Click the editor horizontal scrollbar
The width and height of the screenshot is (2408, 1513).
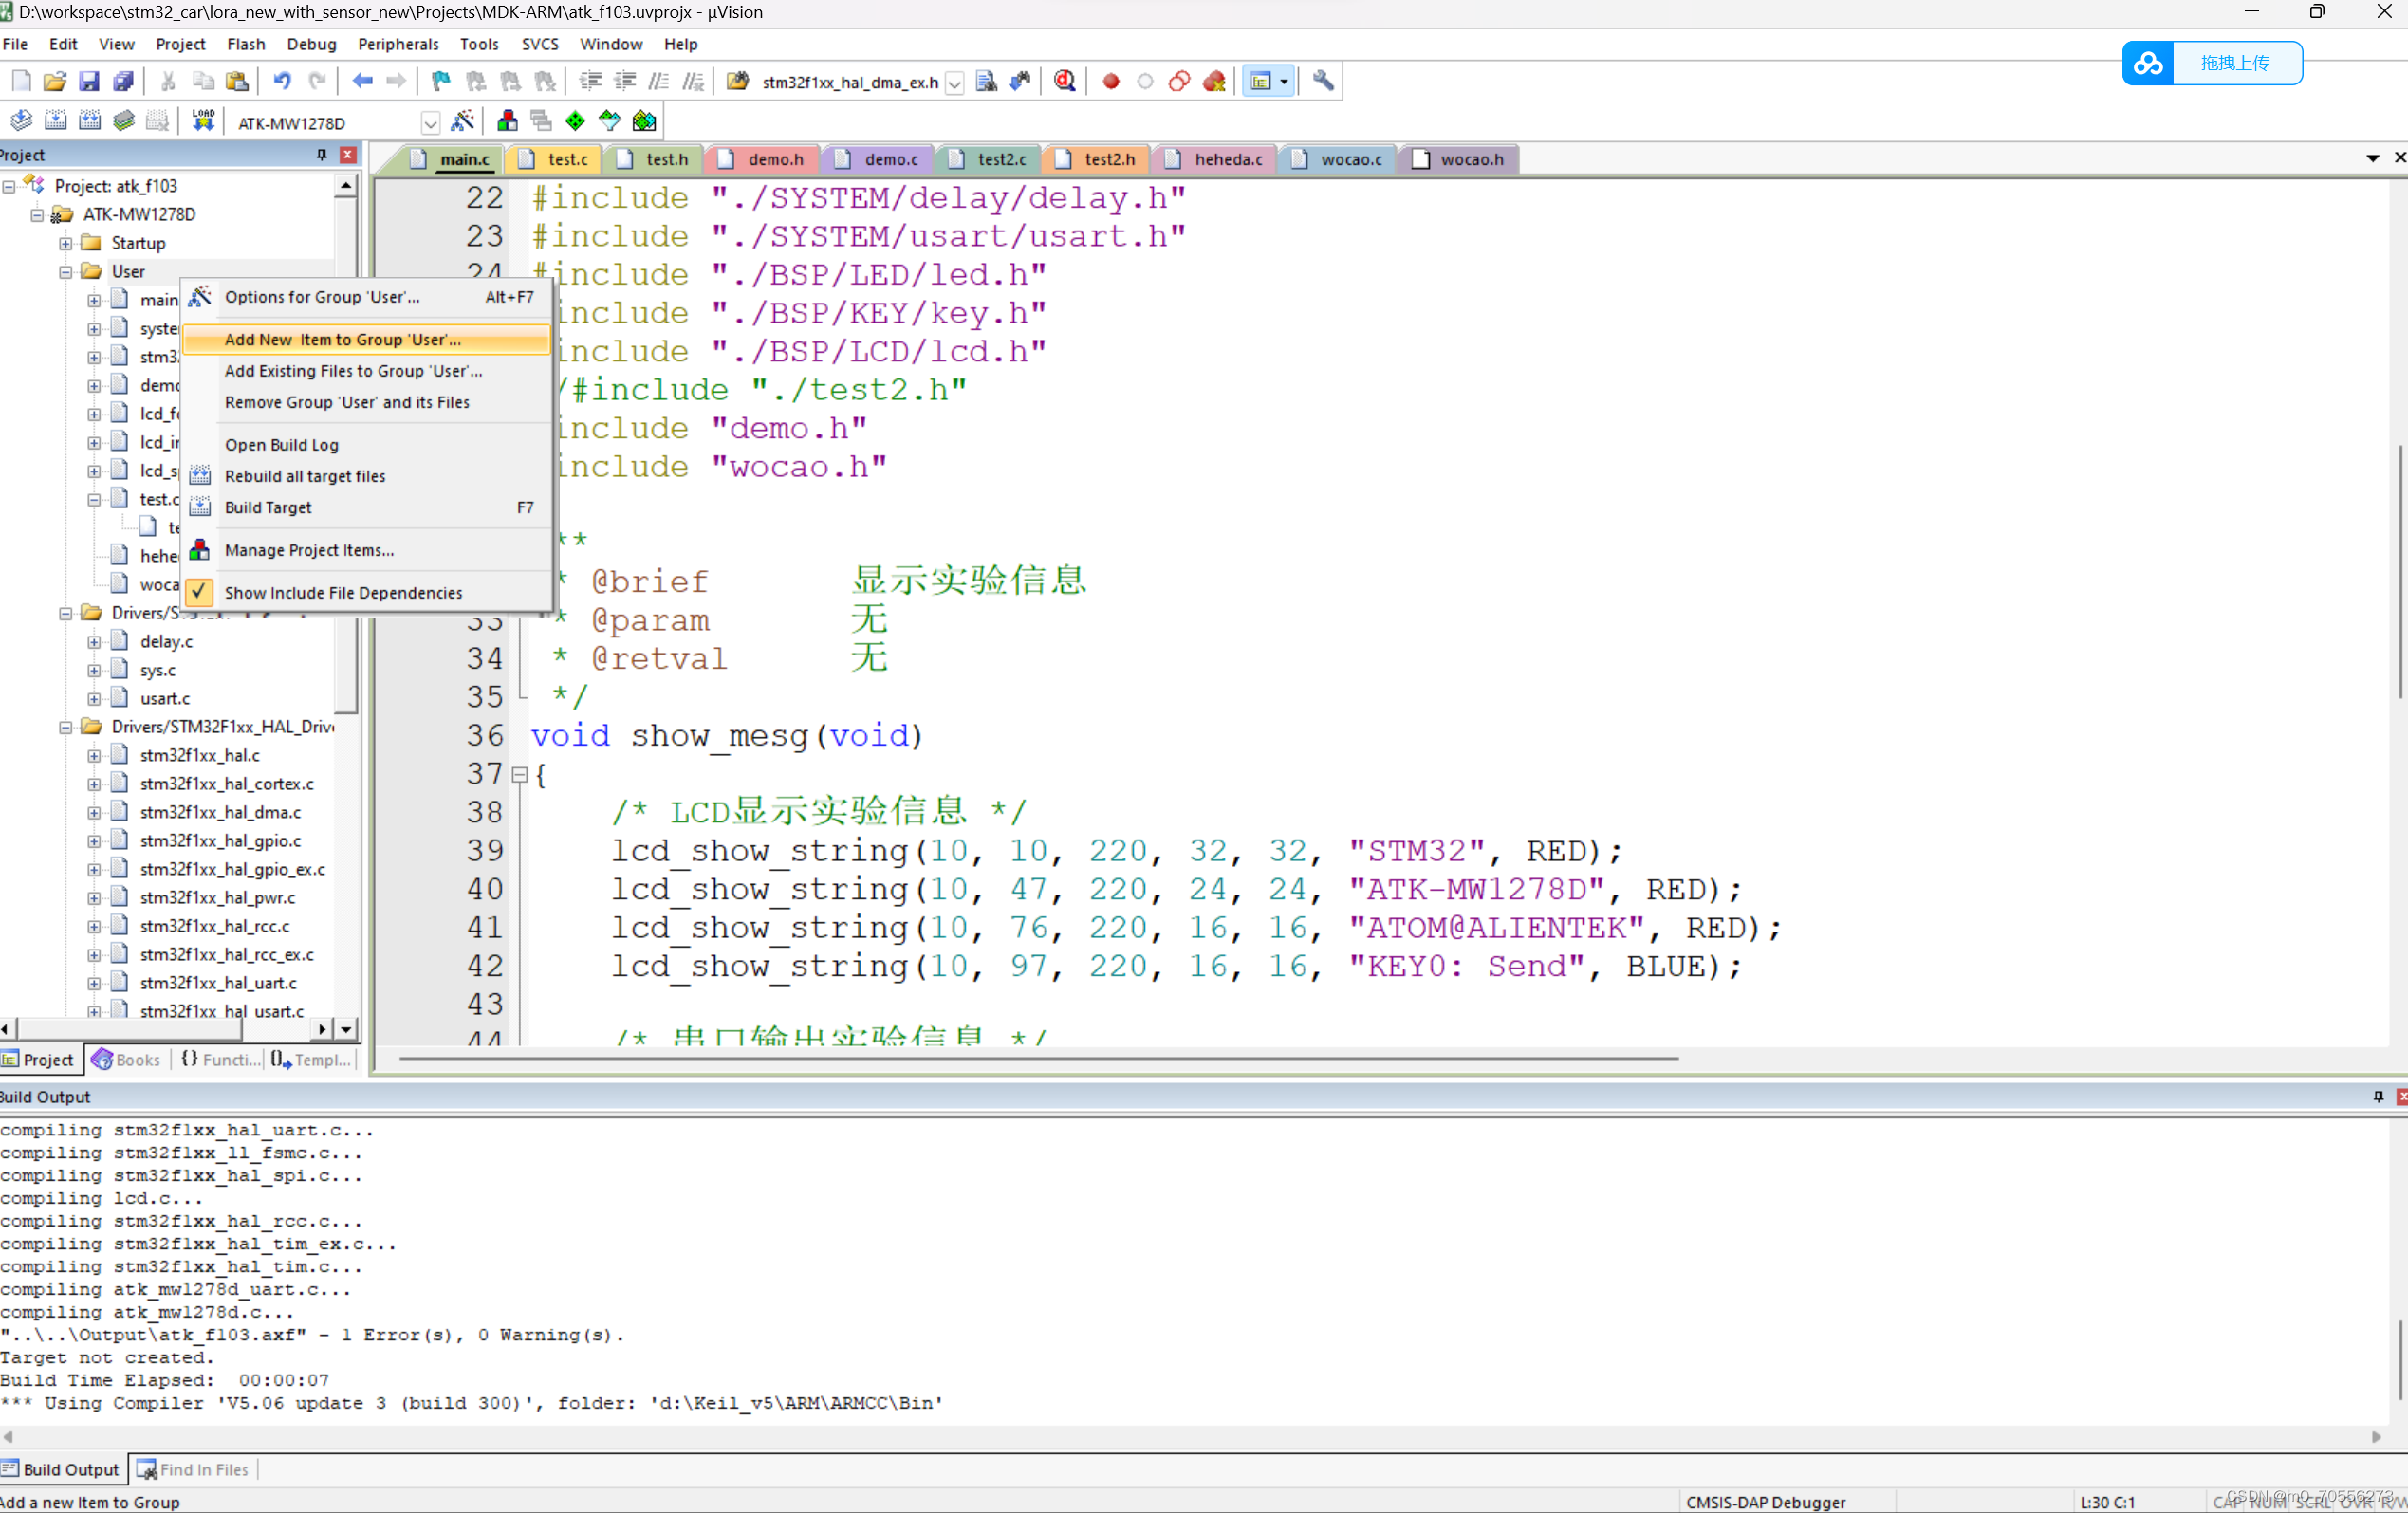1038,1058
